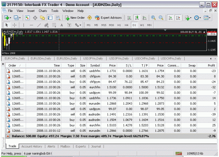This screenshot has width=219, height=157.
Task: Select the Equidistant Channel tool
Action: click(x=46, y=25)
